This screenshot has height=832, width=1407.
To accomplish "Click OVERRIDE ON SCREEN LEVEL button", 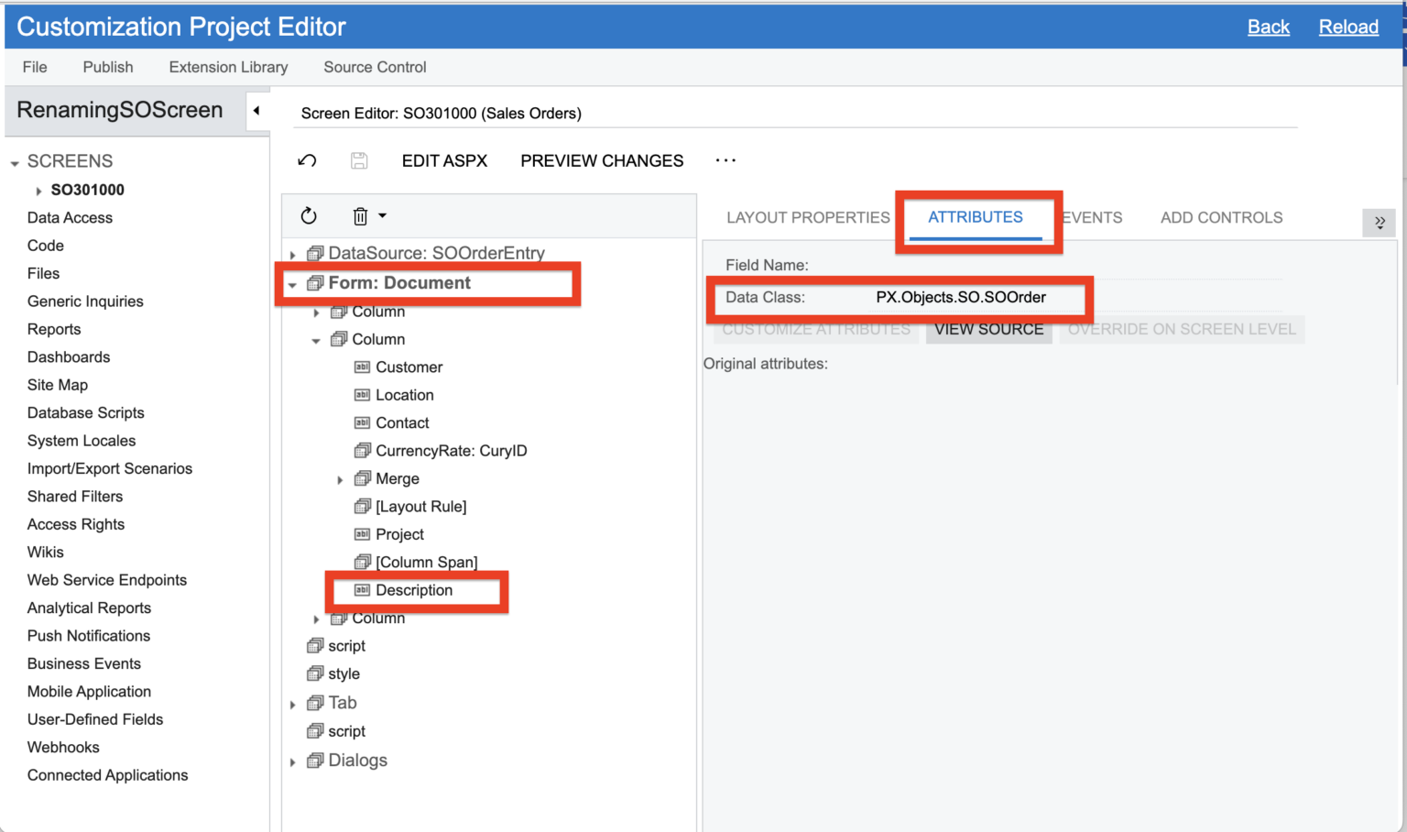I will 1182,329.
